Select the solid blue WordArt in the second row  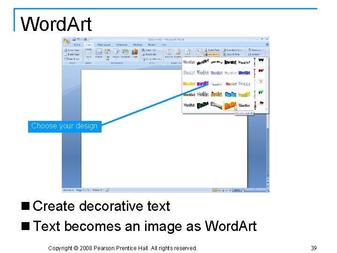tap(244, 73)
